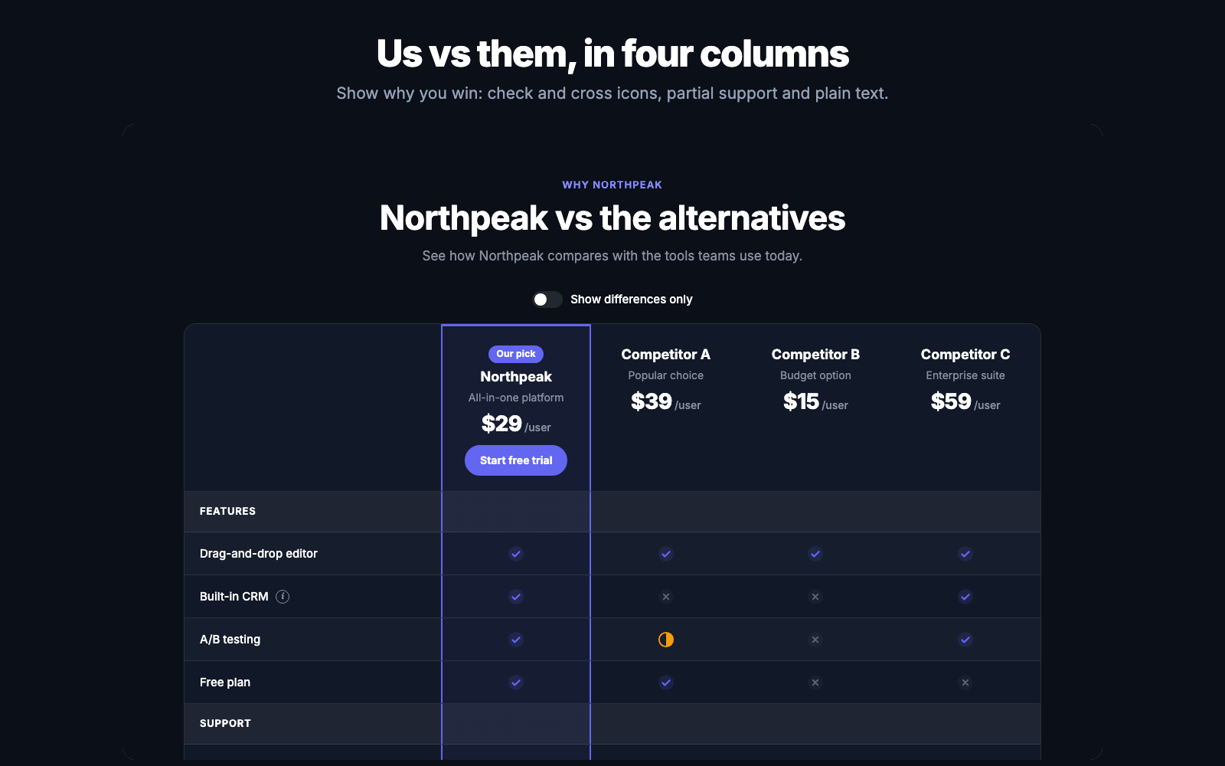The width and height of the screenshot is (1225, 766).
Task: Click the Start free trial button
Action: 516,460
